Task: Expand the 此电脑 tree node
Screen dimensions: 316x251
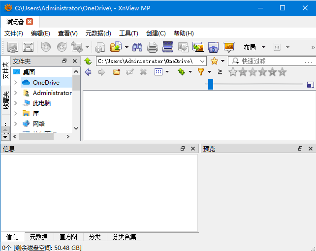Action: coord(16,103)
